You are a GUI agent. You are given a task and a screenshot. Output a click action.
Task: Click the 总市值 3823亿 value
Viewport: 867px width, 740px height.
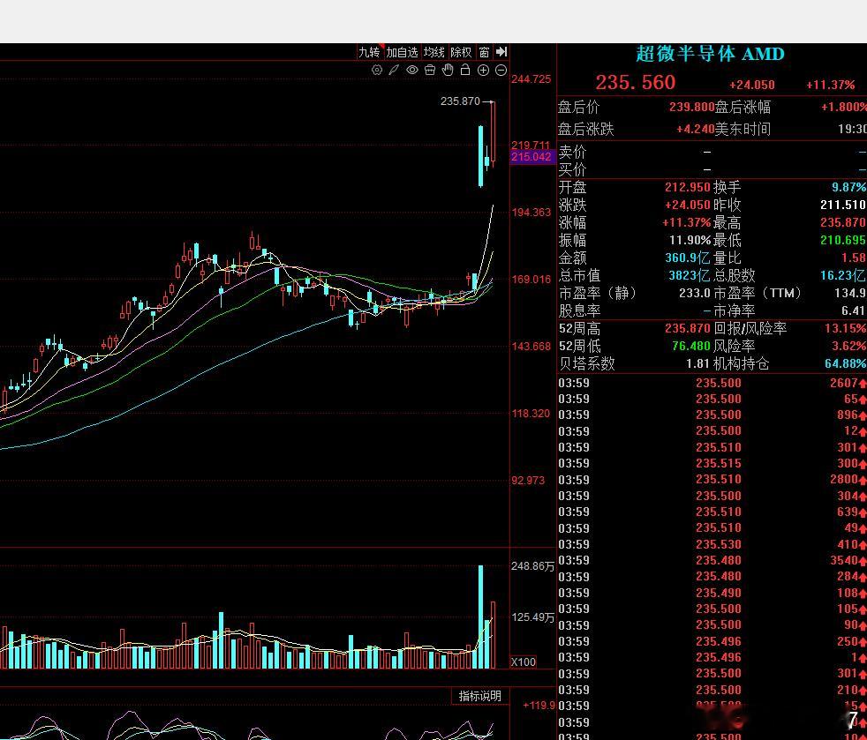tap(690, 275)
